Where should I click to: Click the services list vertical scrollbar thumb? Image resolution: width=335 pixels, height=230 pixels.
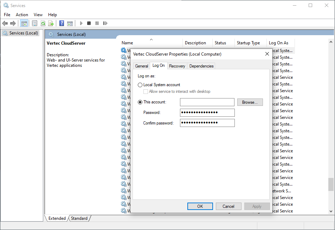tap(331, 184)
